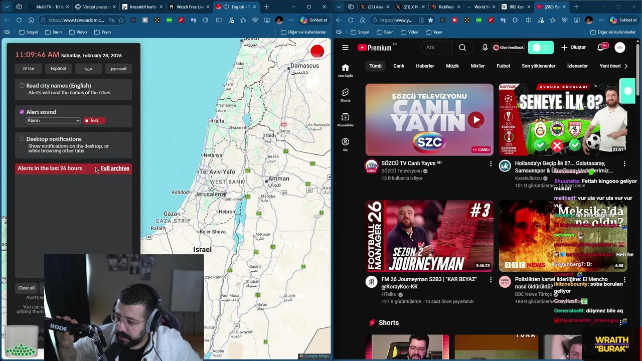Click Clear all alerts button
This screenshot has height=361, width=642.
tap(27, 288)
